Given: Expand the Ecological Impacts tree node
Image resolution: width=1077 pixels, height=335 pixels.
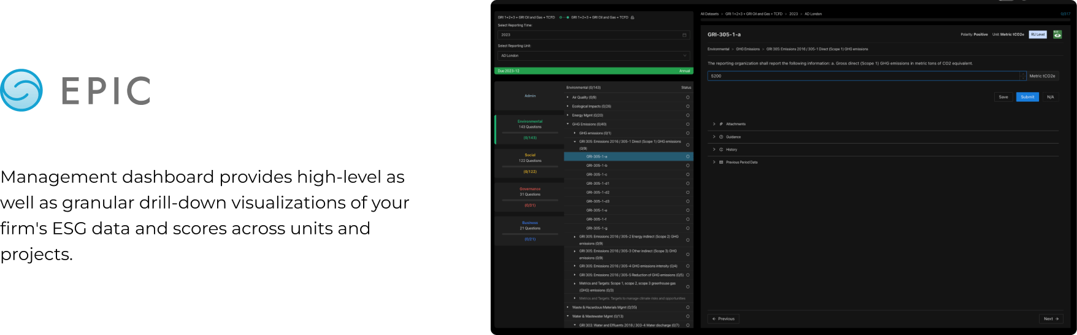Looking at the screenshot, I should point(568,106).
